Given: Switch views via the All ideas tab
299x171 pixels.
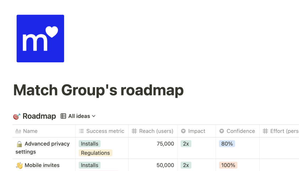Looking at the screenshot, I should [x=79, y=116].
